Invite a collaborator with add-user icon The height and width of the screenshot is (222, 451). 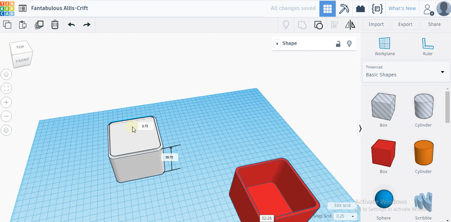tap(429, 9)
